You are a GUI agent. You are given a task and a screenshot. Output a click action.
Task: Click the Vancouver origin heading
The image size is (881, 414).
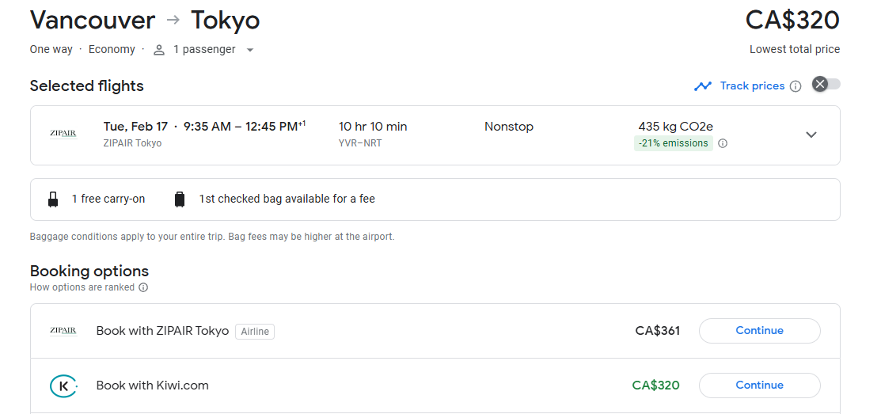click(x=92, y=21)
